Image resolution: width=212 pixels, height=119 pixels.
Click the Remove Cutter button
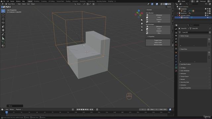pyautogui.click(x=158, y=45)
